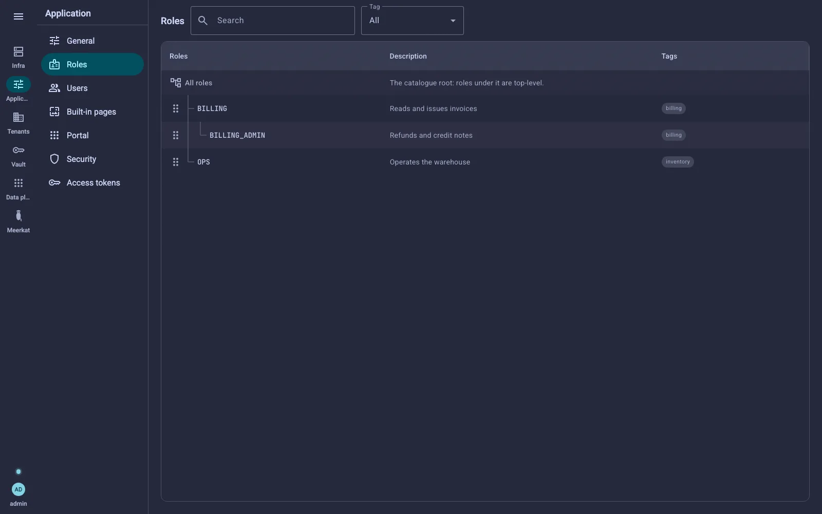
Task: Click the admin AD avatar
Action: coord(18,489)
